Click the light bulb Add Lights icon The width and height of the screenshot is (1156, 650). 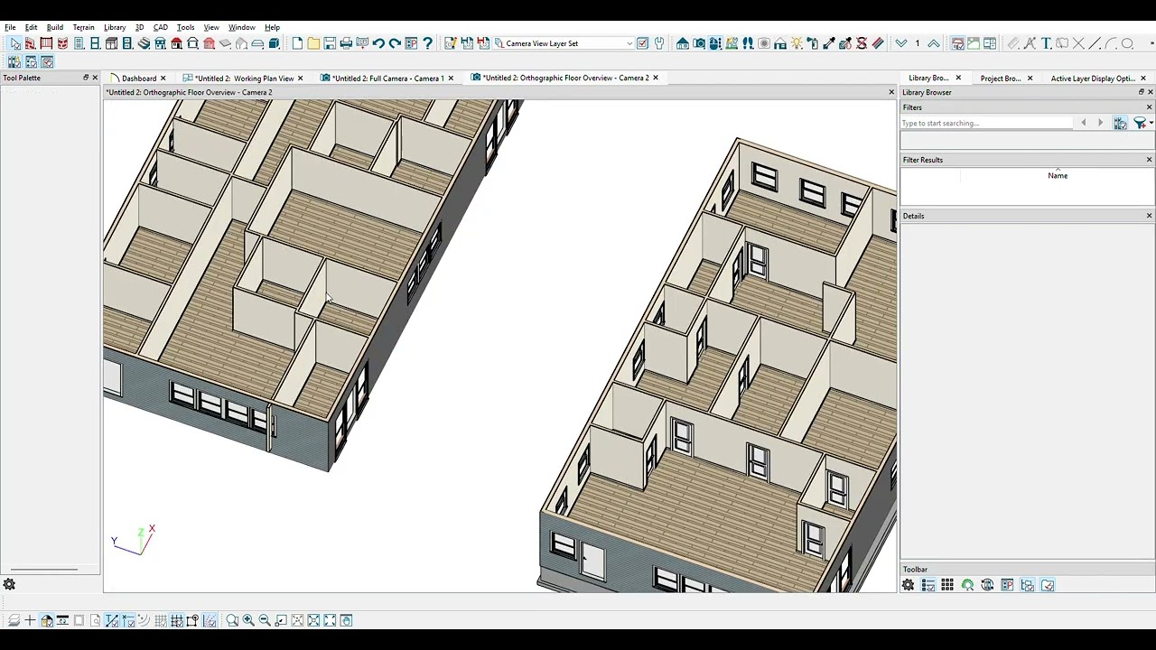coord(797,43)
